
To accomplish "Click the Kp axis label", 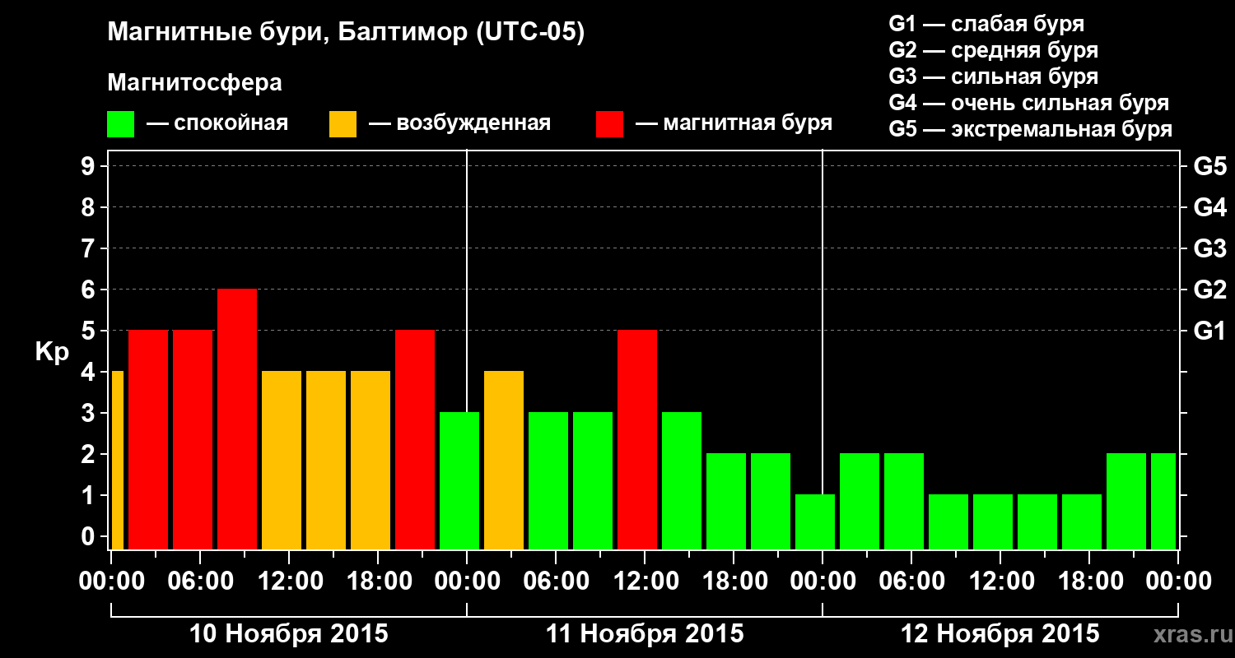I will pyautogui.click(x=52, y=353).
